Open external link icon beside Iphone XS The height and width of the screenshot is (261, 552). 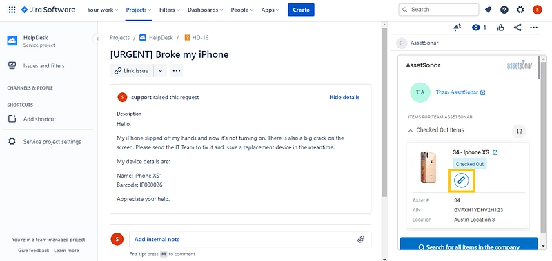[x=495, y=152]
